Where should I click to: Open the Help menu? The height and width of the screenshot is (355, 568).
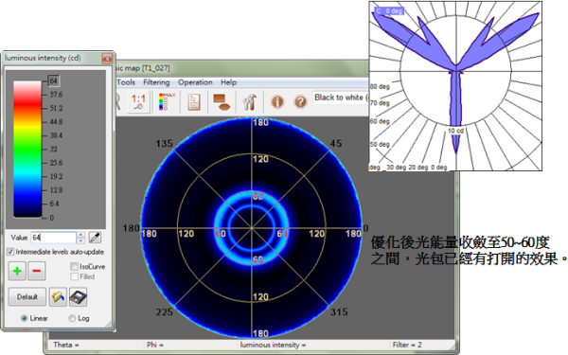(x=228, y=82)
